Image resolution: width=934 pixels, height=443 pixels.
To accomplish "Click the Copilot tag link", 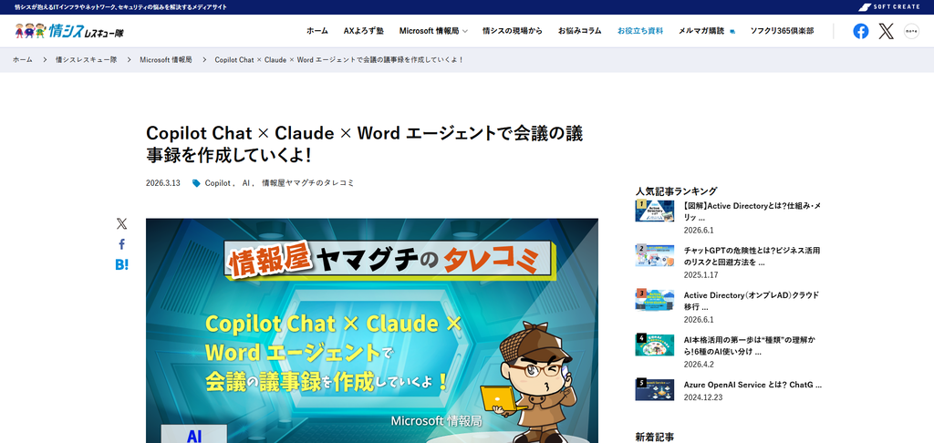I will [x=217, y=183].
